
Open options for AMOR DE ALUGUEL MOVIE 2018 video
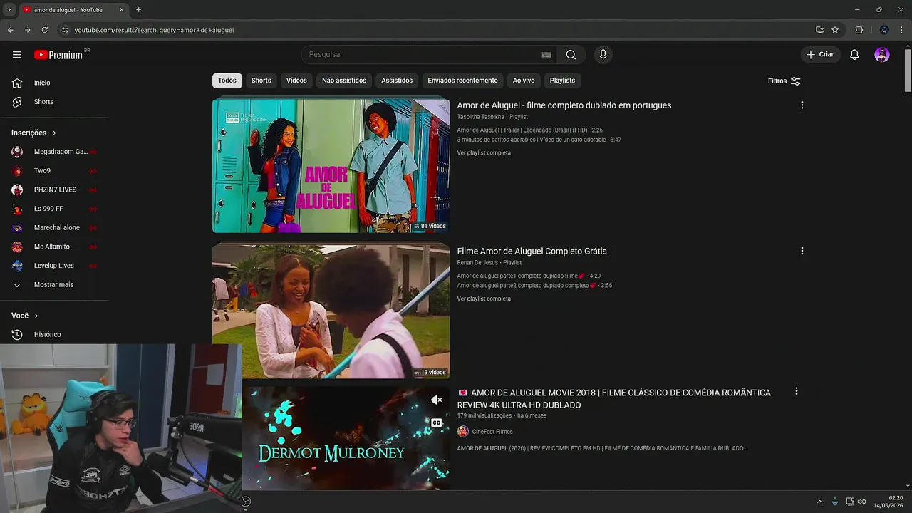tap(796, 391)
